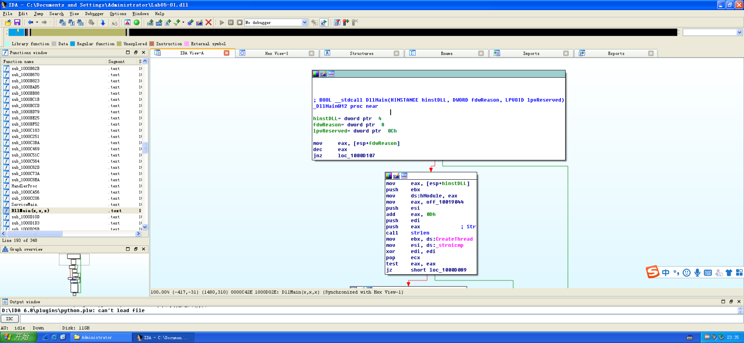Click the immediate value search binoculars icon
This screenshot has height=343, width=744.
coord(80,23)
